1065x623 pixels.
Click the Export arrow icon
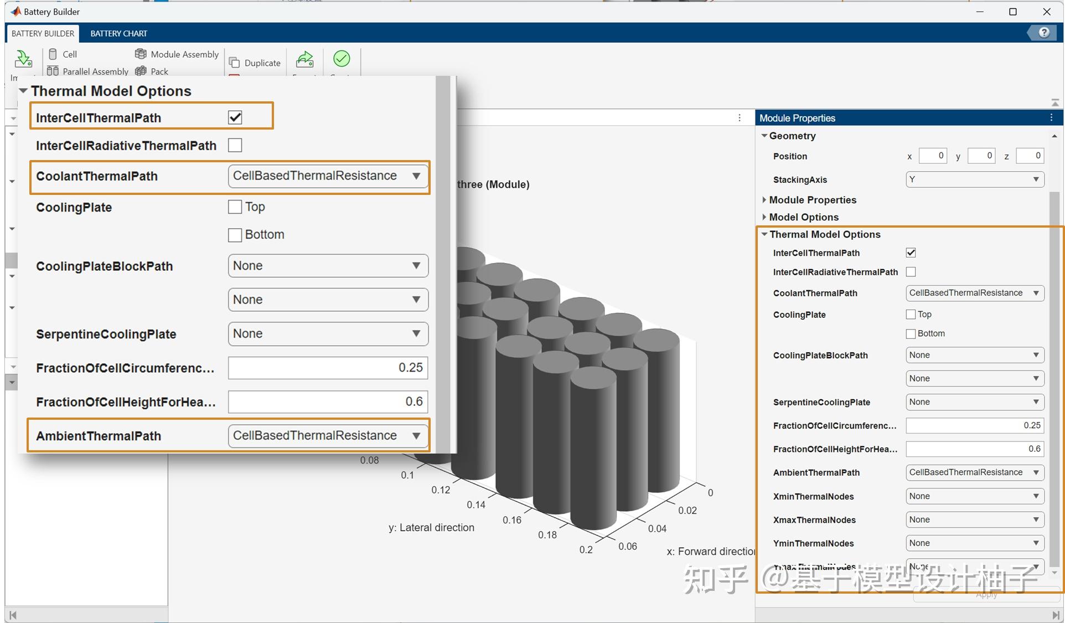coord(304,59)
